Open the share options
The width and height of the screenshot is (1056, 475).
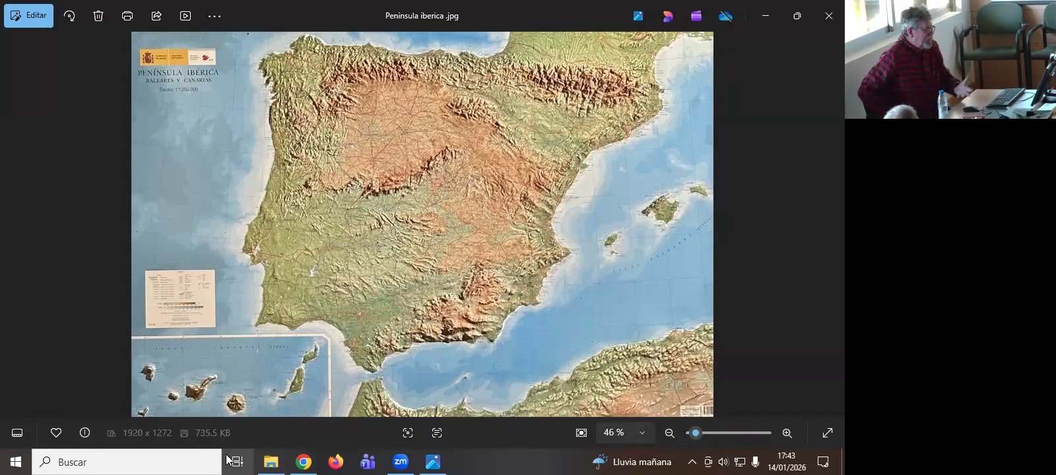156,16
